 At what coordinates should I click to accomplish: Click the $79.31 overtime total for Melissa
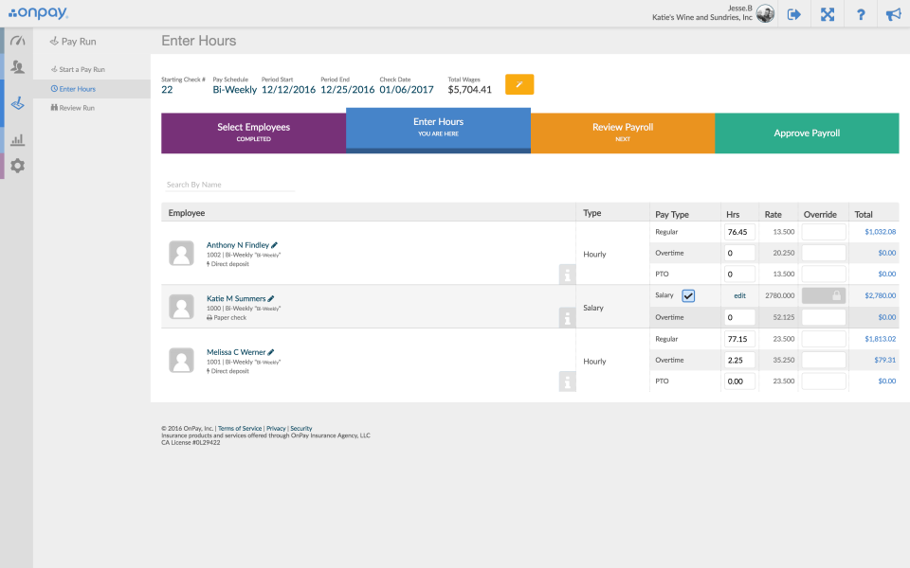tap(885, 360)
